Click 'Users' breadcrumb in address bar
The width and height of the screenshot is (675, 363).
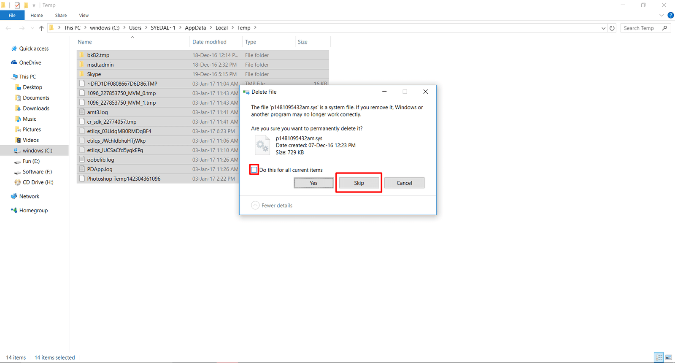(x=135, y=28)
